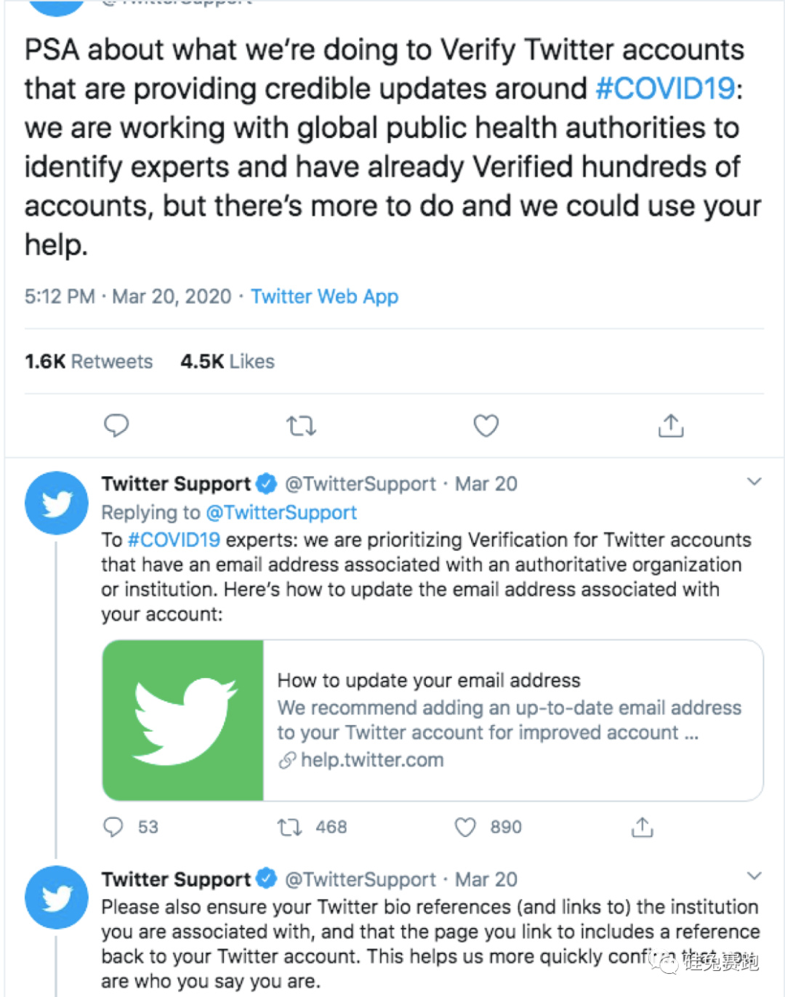Open Twitter Support avatar on second reply
Image resolution: width=785 pixels, height=997 pixels.
[57, 897]
